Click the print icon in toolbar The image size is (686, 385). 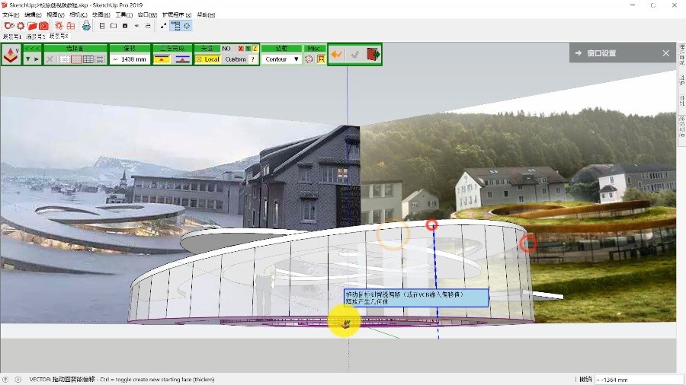(x=86, y=26)
